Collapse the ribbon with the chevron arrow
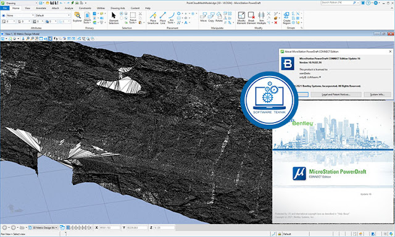 point(392,8)
